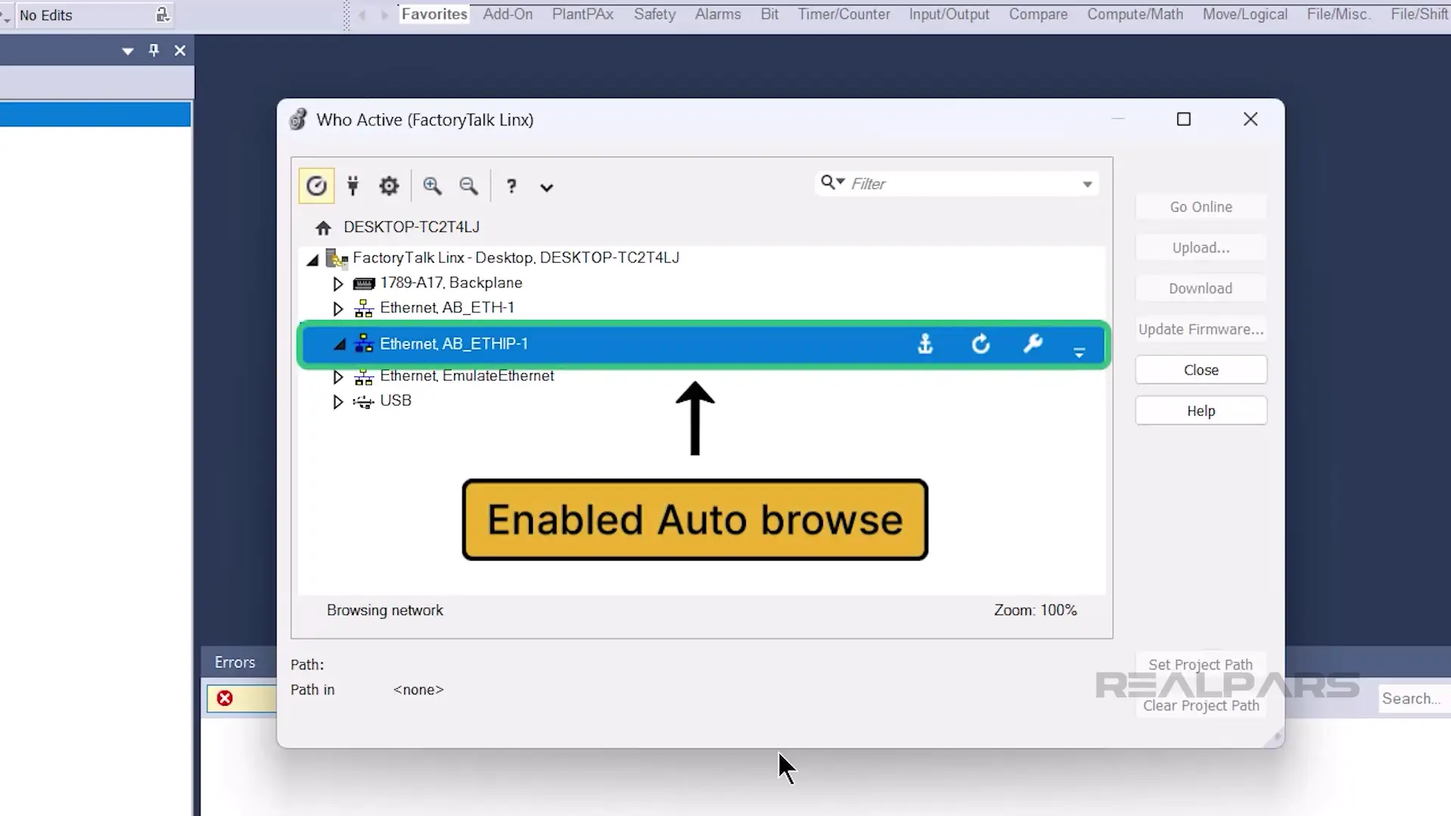Click the anchor icon on AB_ETHIP-1 row
The image size is (1451, 816).
[925, 345]
